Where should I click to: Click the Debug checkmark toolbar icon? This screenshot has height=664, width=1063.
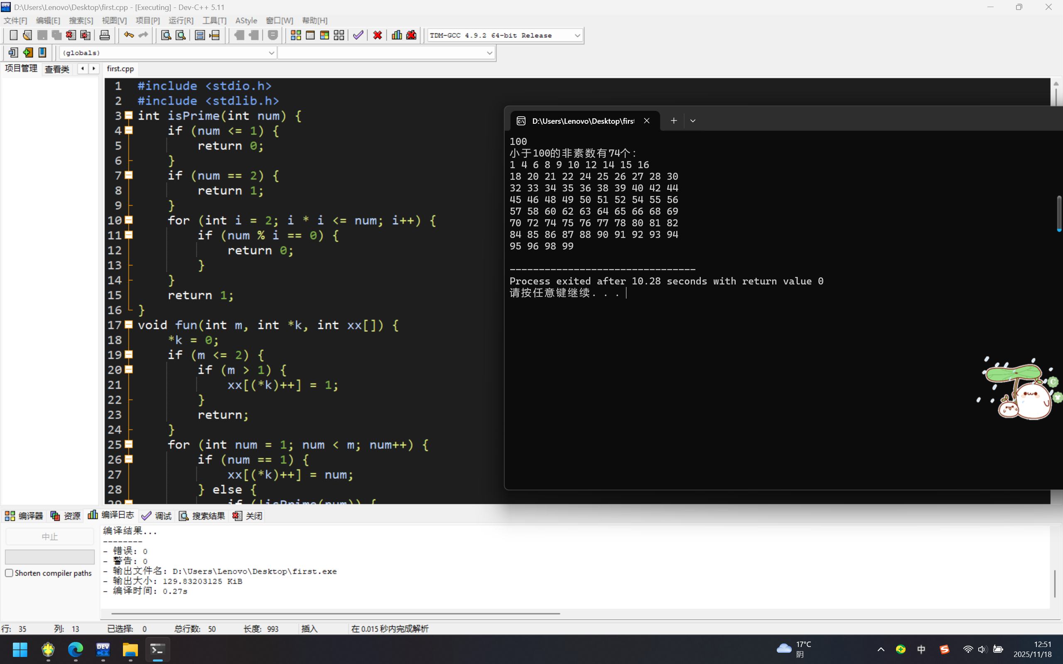point(358,35)
